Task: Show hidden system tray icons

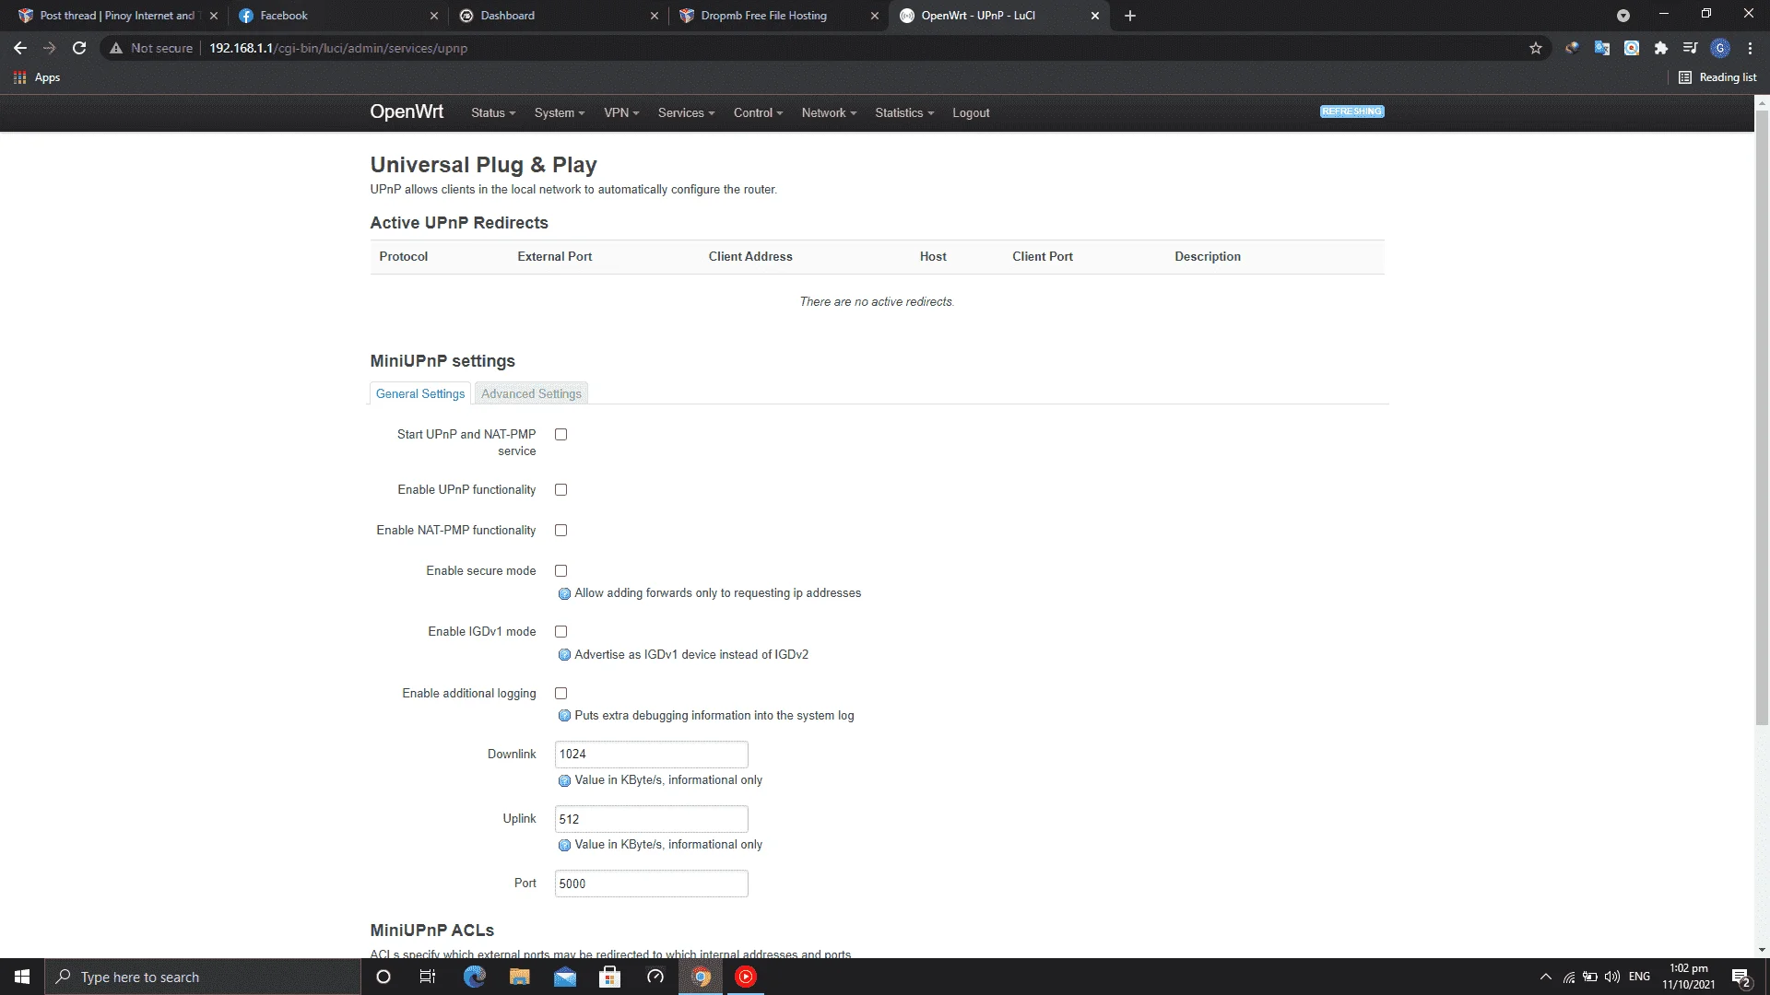Action: click(x=1546, y=977)
